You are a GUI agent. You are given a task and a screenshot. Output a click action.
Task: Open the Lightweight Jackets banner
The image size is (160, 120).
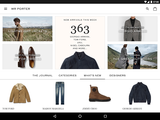click(x=27, y=29)
